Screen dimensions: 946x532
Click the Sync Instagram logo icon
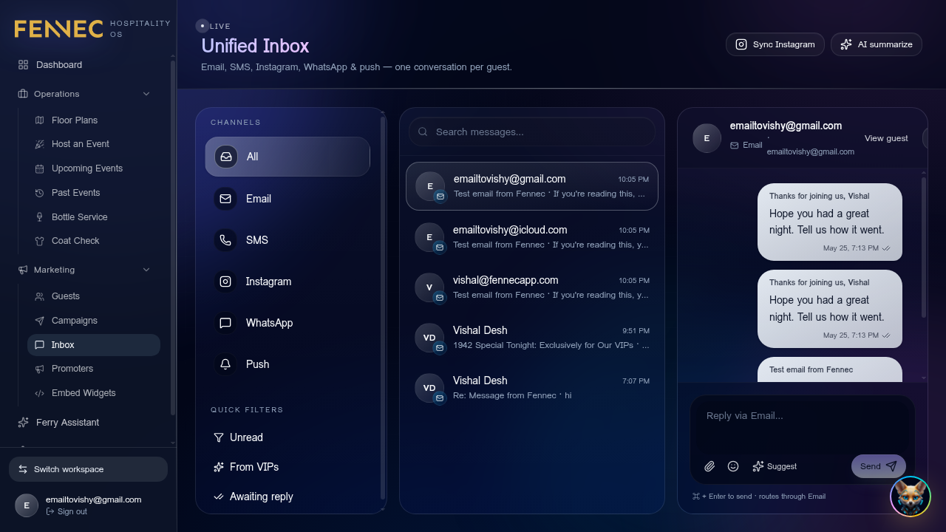point(741,44)
